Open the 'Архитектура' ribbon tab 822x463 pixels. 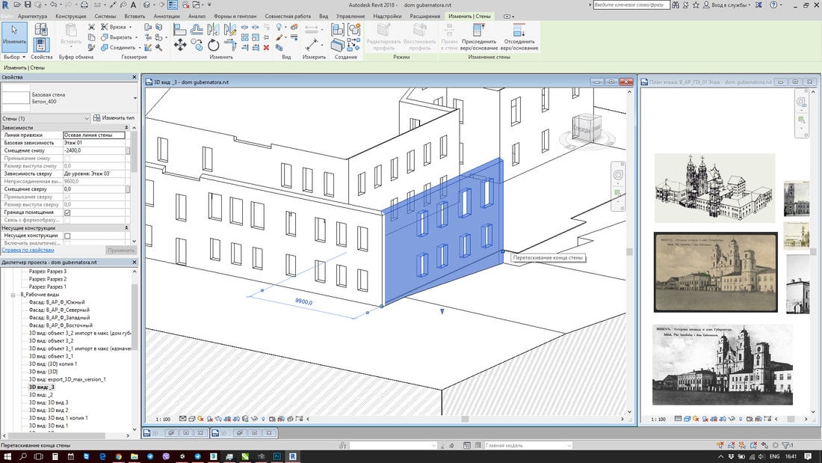point(32,16)
